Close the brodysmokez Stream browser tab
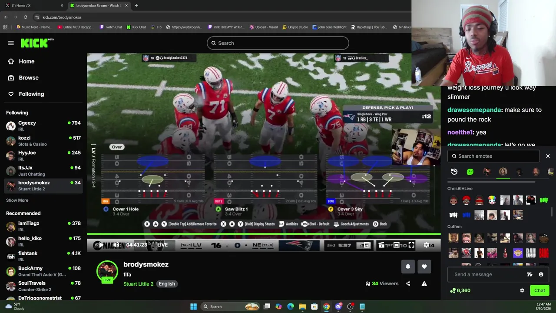This screenshot has width=556, height=313. click(x=126, y=6)
